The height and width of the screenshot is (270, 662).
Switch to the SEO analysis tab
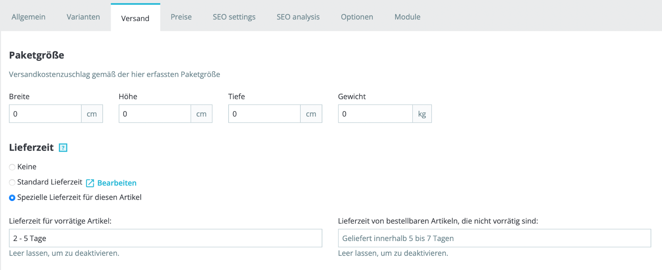coord(298,17)
